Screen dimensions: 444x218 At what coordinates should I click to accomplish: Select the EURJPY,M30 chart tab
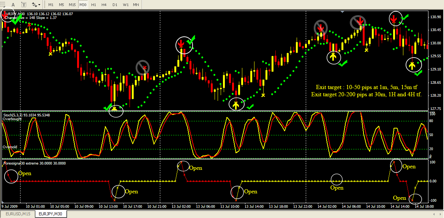[x=50, y=214]
